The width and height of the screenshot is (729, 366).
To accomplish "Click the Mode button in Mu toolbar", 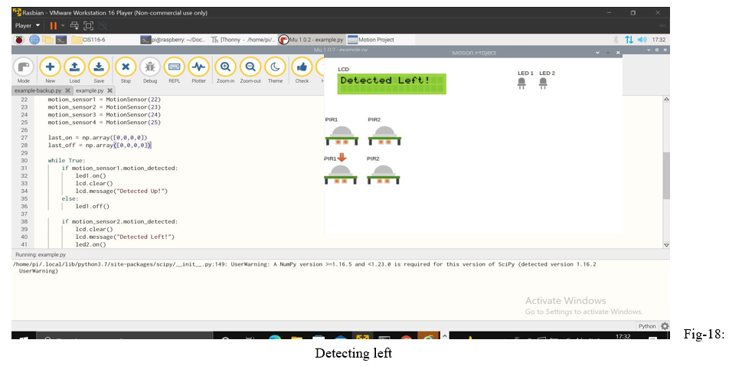I will 23,70.
